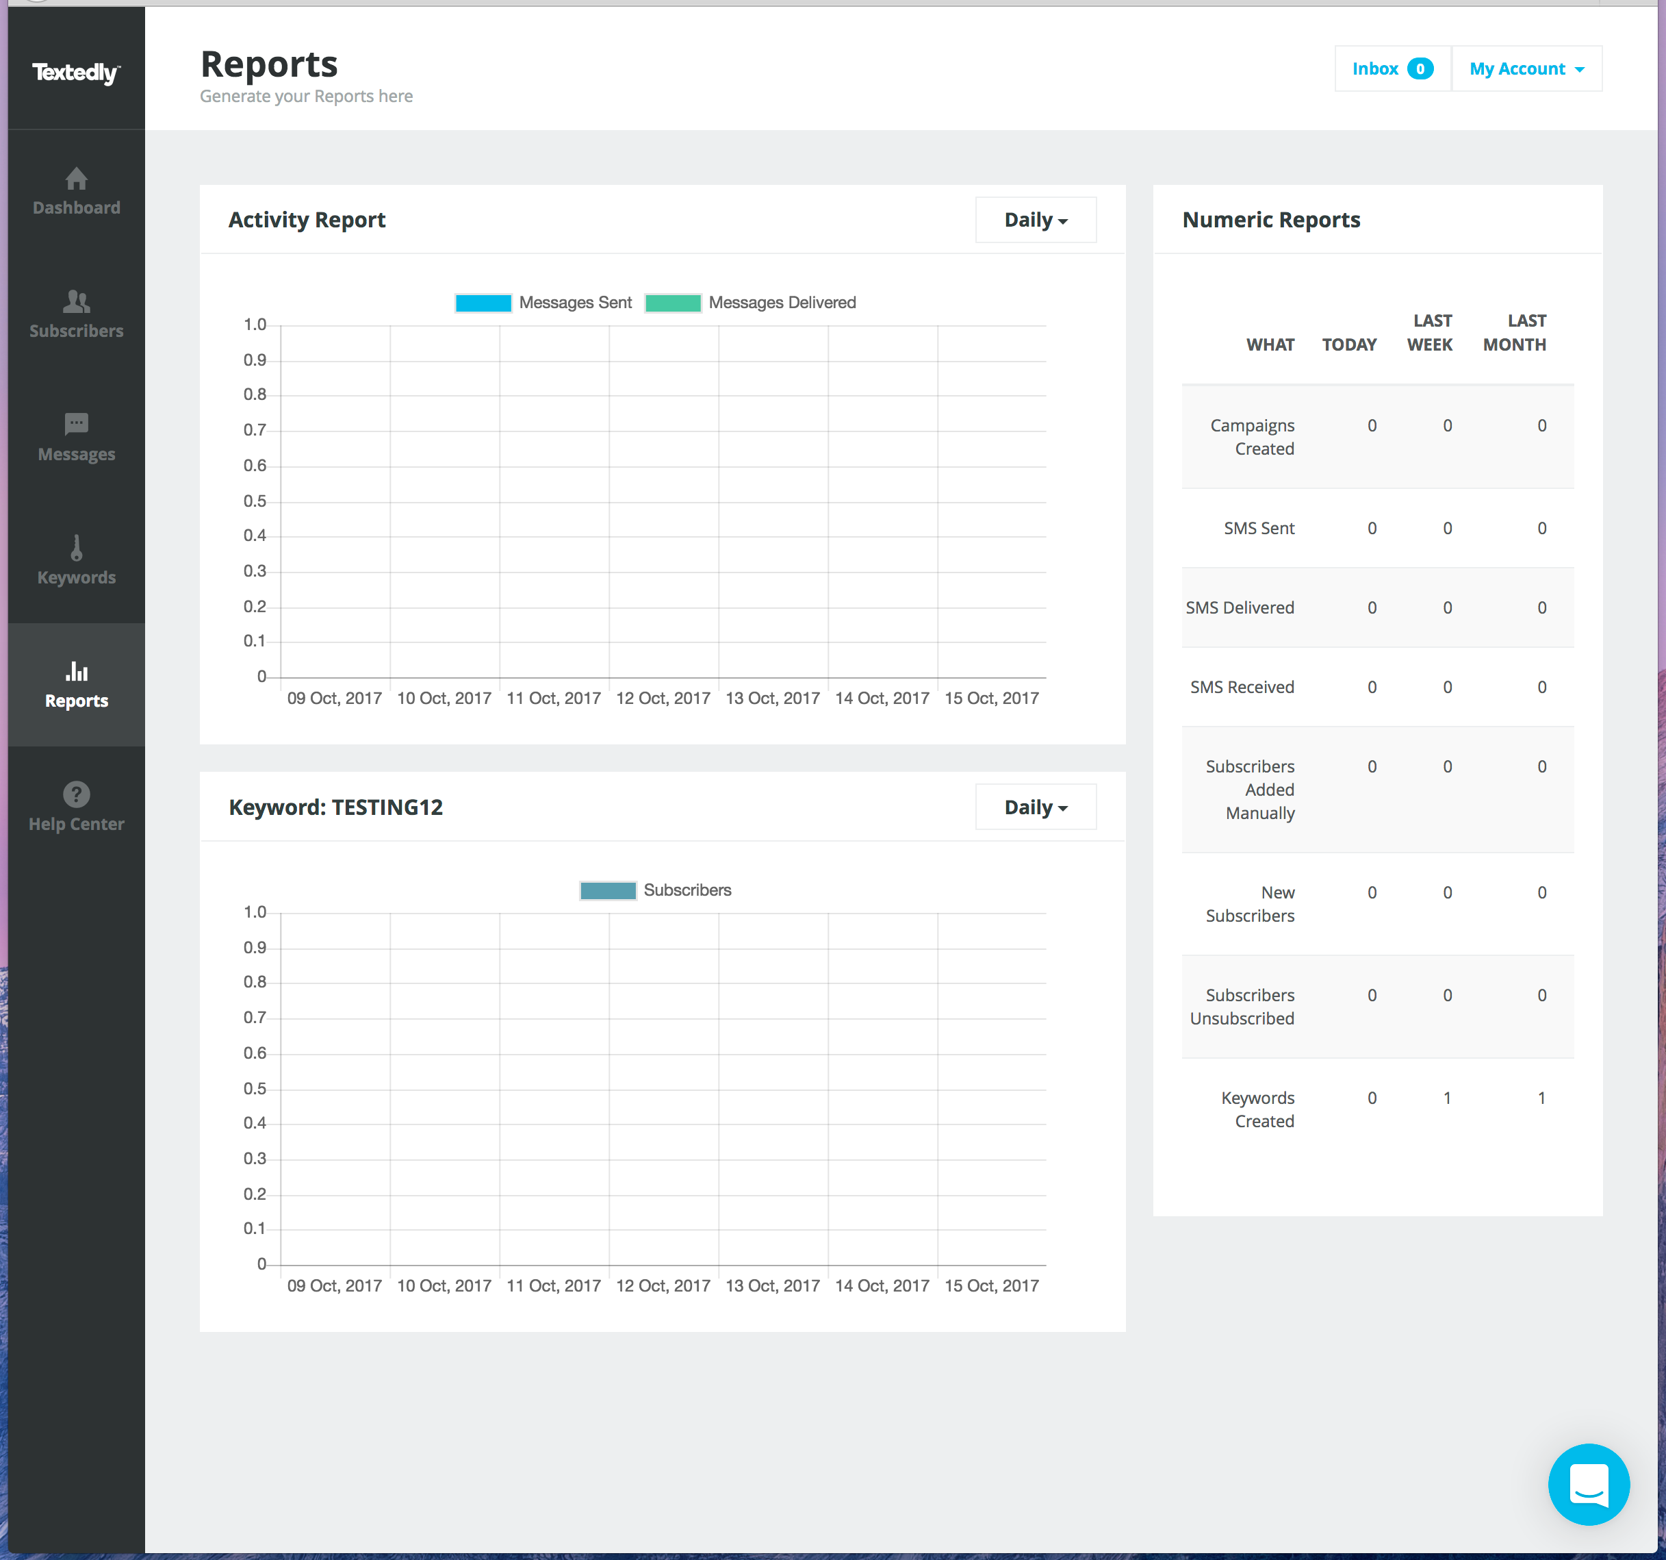Click the New Subscribers row label
Screen dimensions: 1666x1560
click(x=1250, y=905)
